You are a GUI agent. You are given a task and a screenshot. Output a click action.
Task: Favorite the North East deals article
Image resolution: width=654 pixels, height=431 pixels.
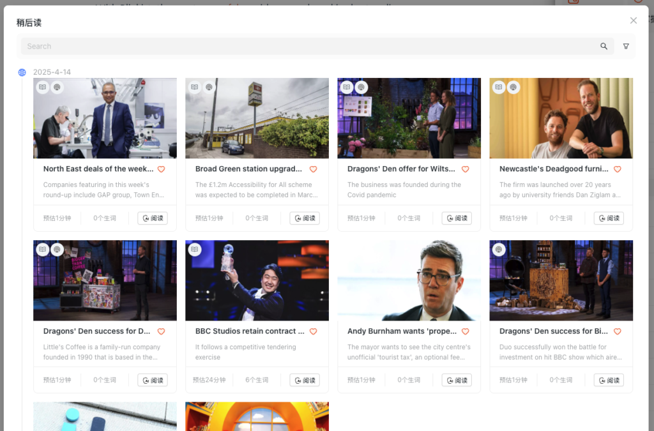162,169
